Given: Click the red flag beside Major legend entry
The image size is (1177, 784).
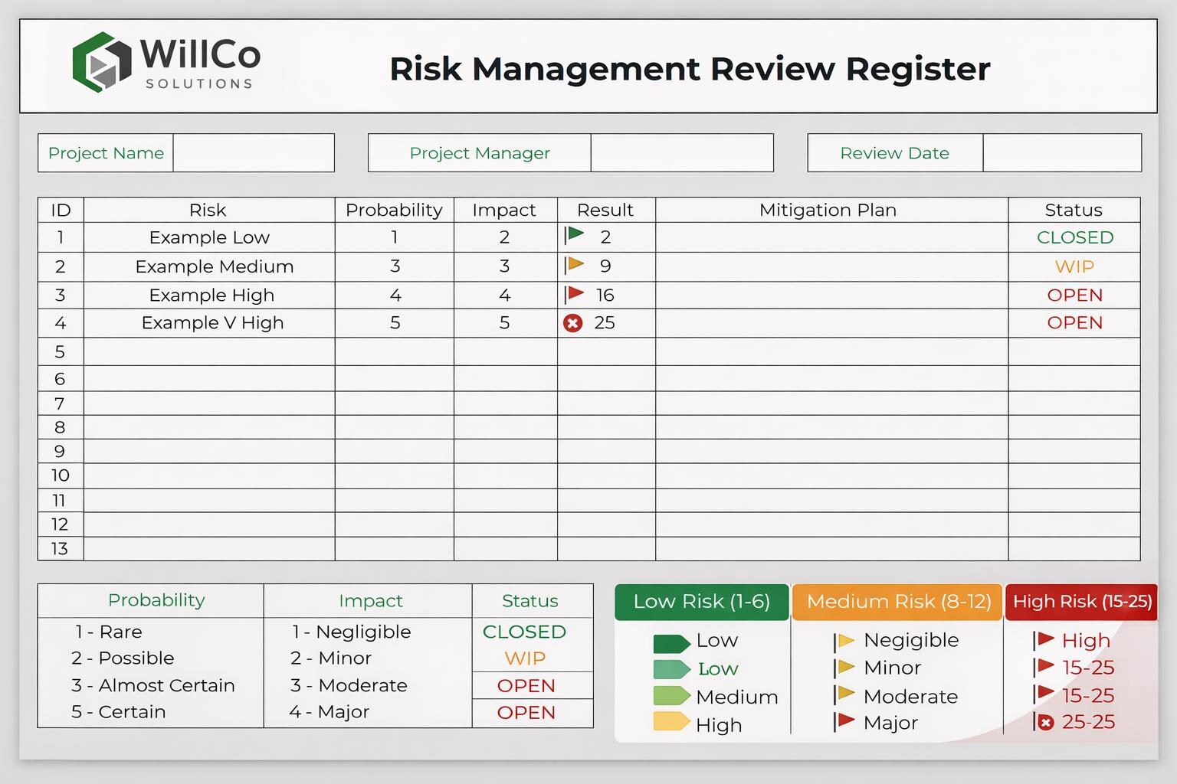Looking at the screenshot, I should (x=844, y=721).
